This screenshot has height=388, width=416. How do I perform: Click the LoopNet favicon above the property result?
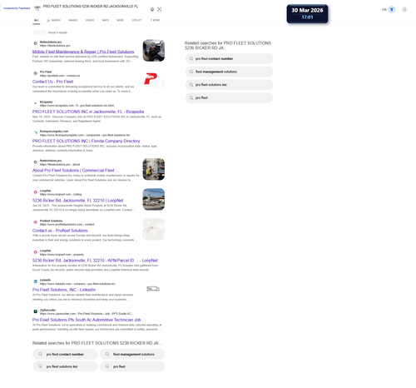[35, 252]
